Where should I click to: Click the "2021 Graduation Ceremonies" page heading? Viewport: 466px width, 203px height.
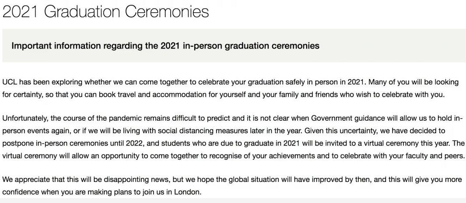pyautogui.click(x=105, y=12)
